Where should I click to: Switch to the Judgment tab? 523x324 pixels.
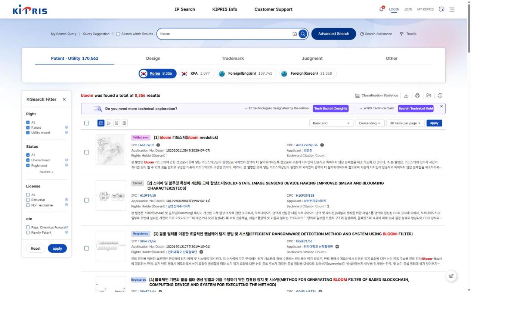[312, 58]
